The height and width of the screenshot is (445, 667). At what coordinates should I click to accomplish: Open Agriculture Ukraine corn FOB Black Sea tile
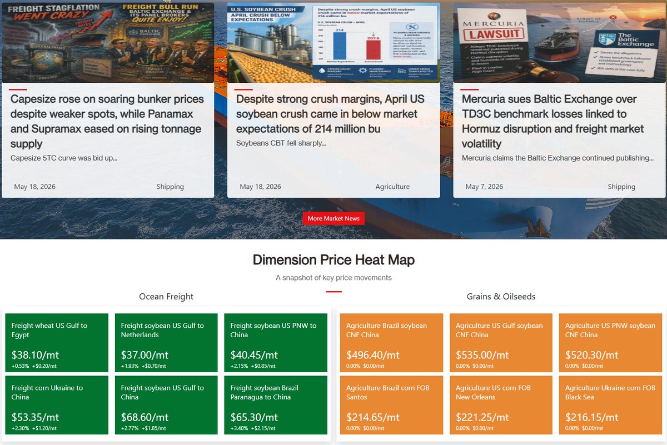pyautogui.click(x=610, y=405)
